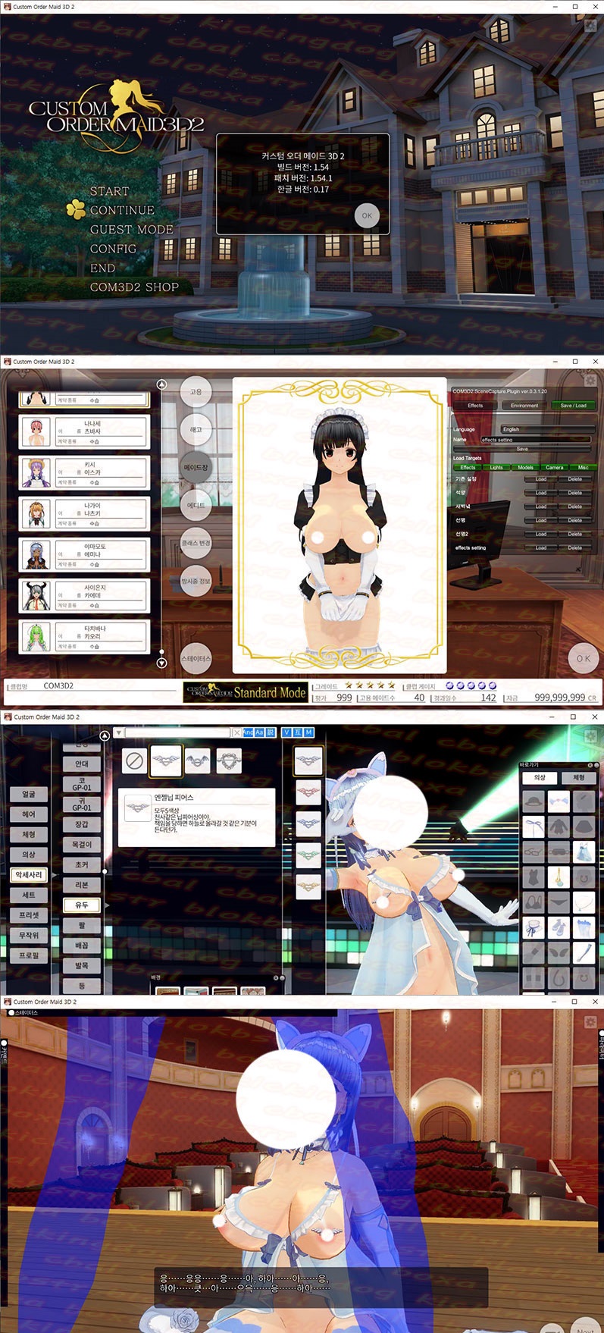Open the gear icon in title screen window
Screen dimensions: 604x1333
590,24
